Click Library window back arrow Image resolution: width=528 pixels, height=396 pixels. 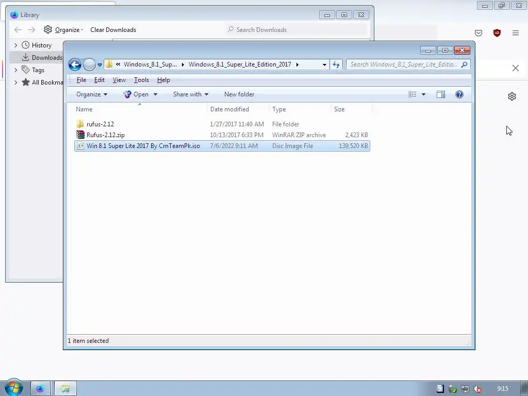[18, 29]
